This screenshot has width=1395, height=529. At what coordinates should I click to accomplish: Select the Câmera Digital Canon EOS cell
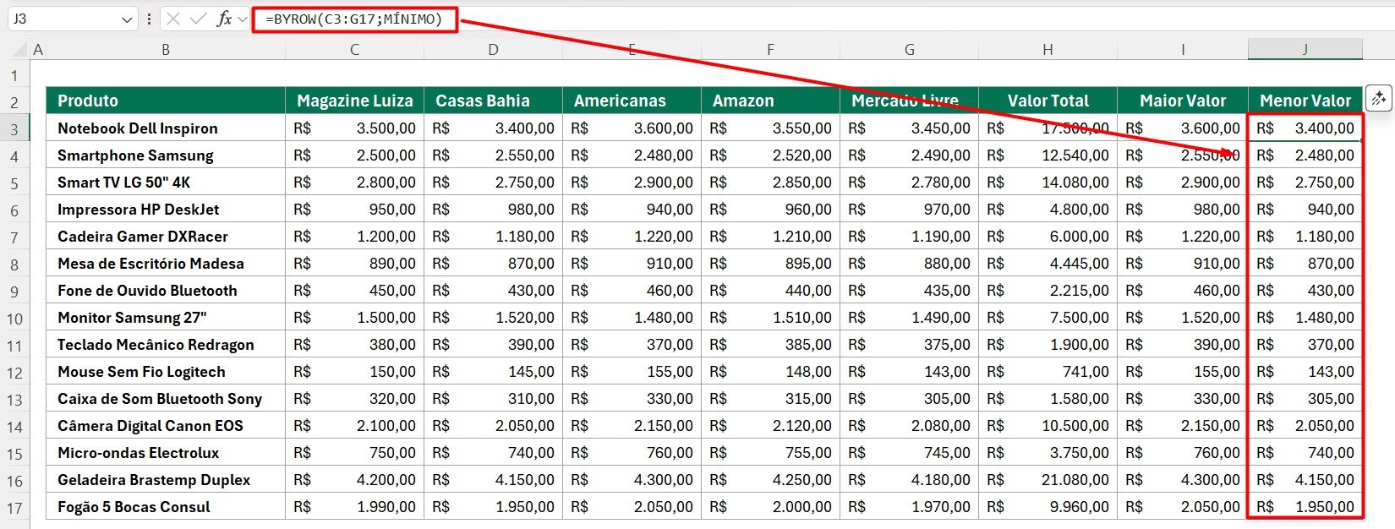point(166,425)
